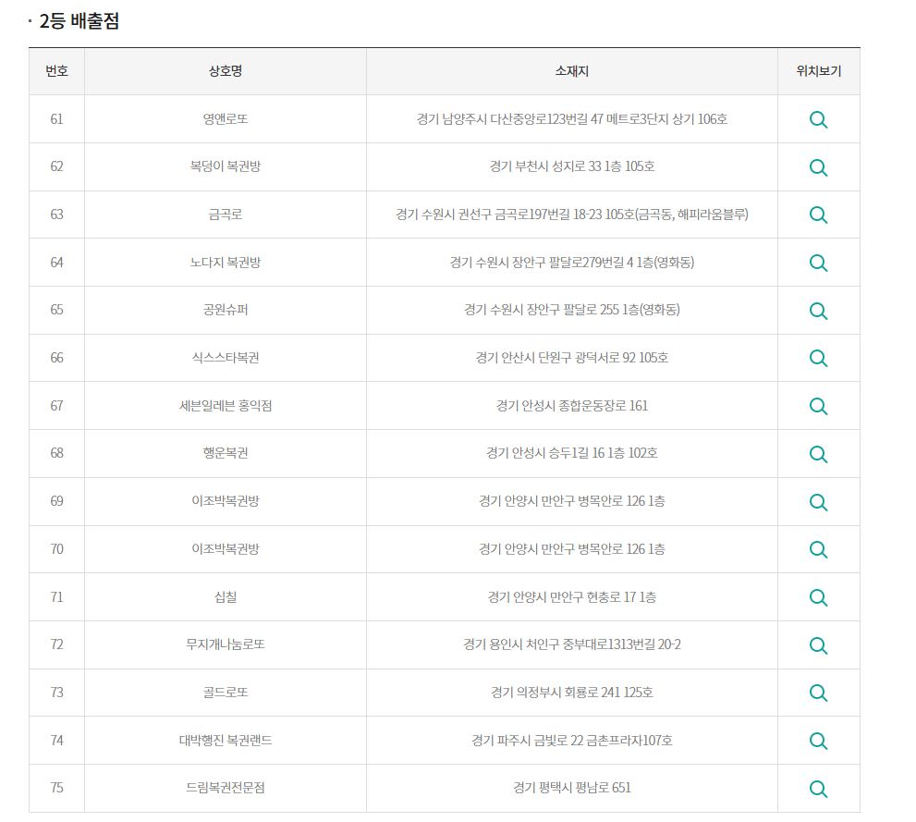
Task: Click the 상호명 column header
Action: coord(226,71)
